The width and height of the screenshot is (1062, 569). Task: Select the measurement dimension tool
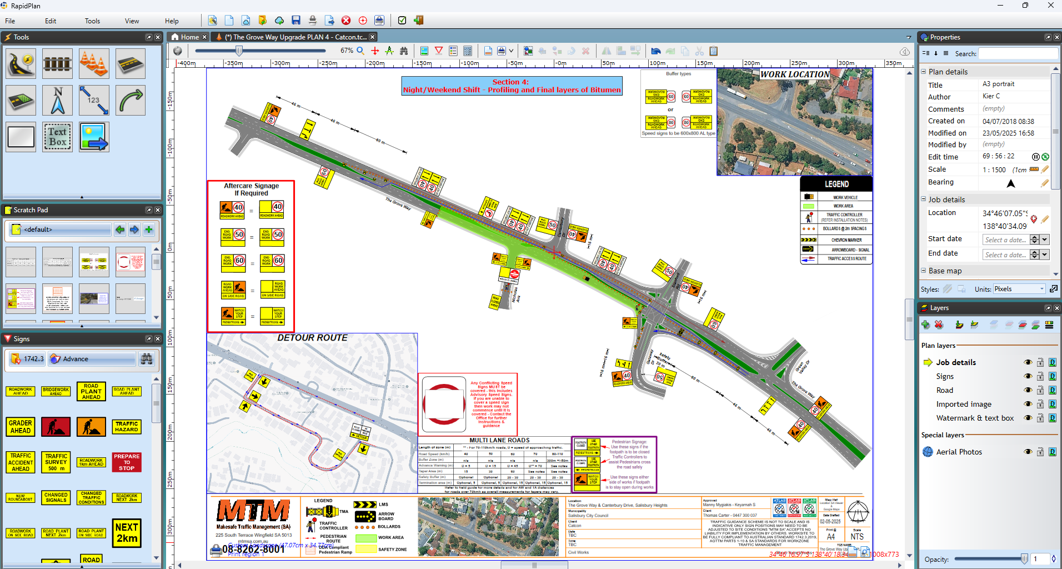click(94, 101)
